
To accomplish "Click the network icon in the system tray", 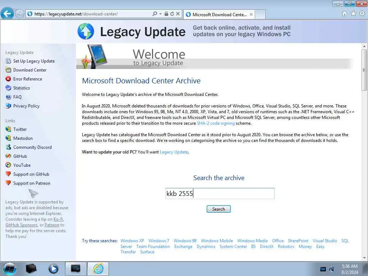I will pos(323,269).
